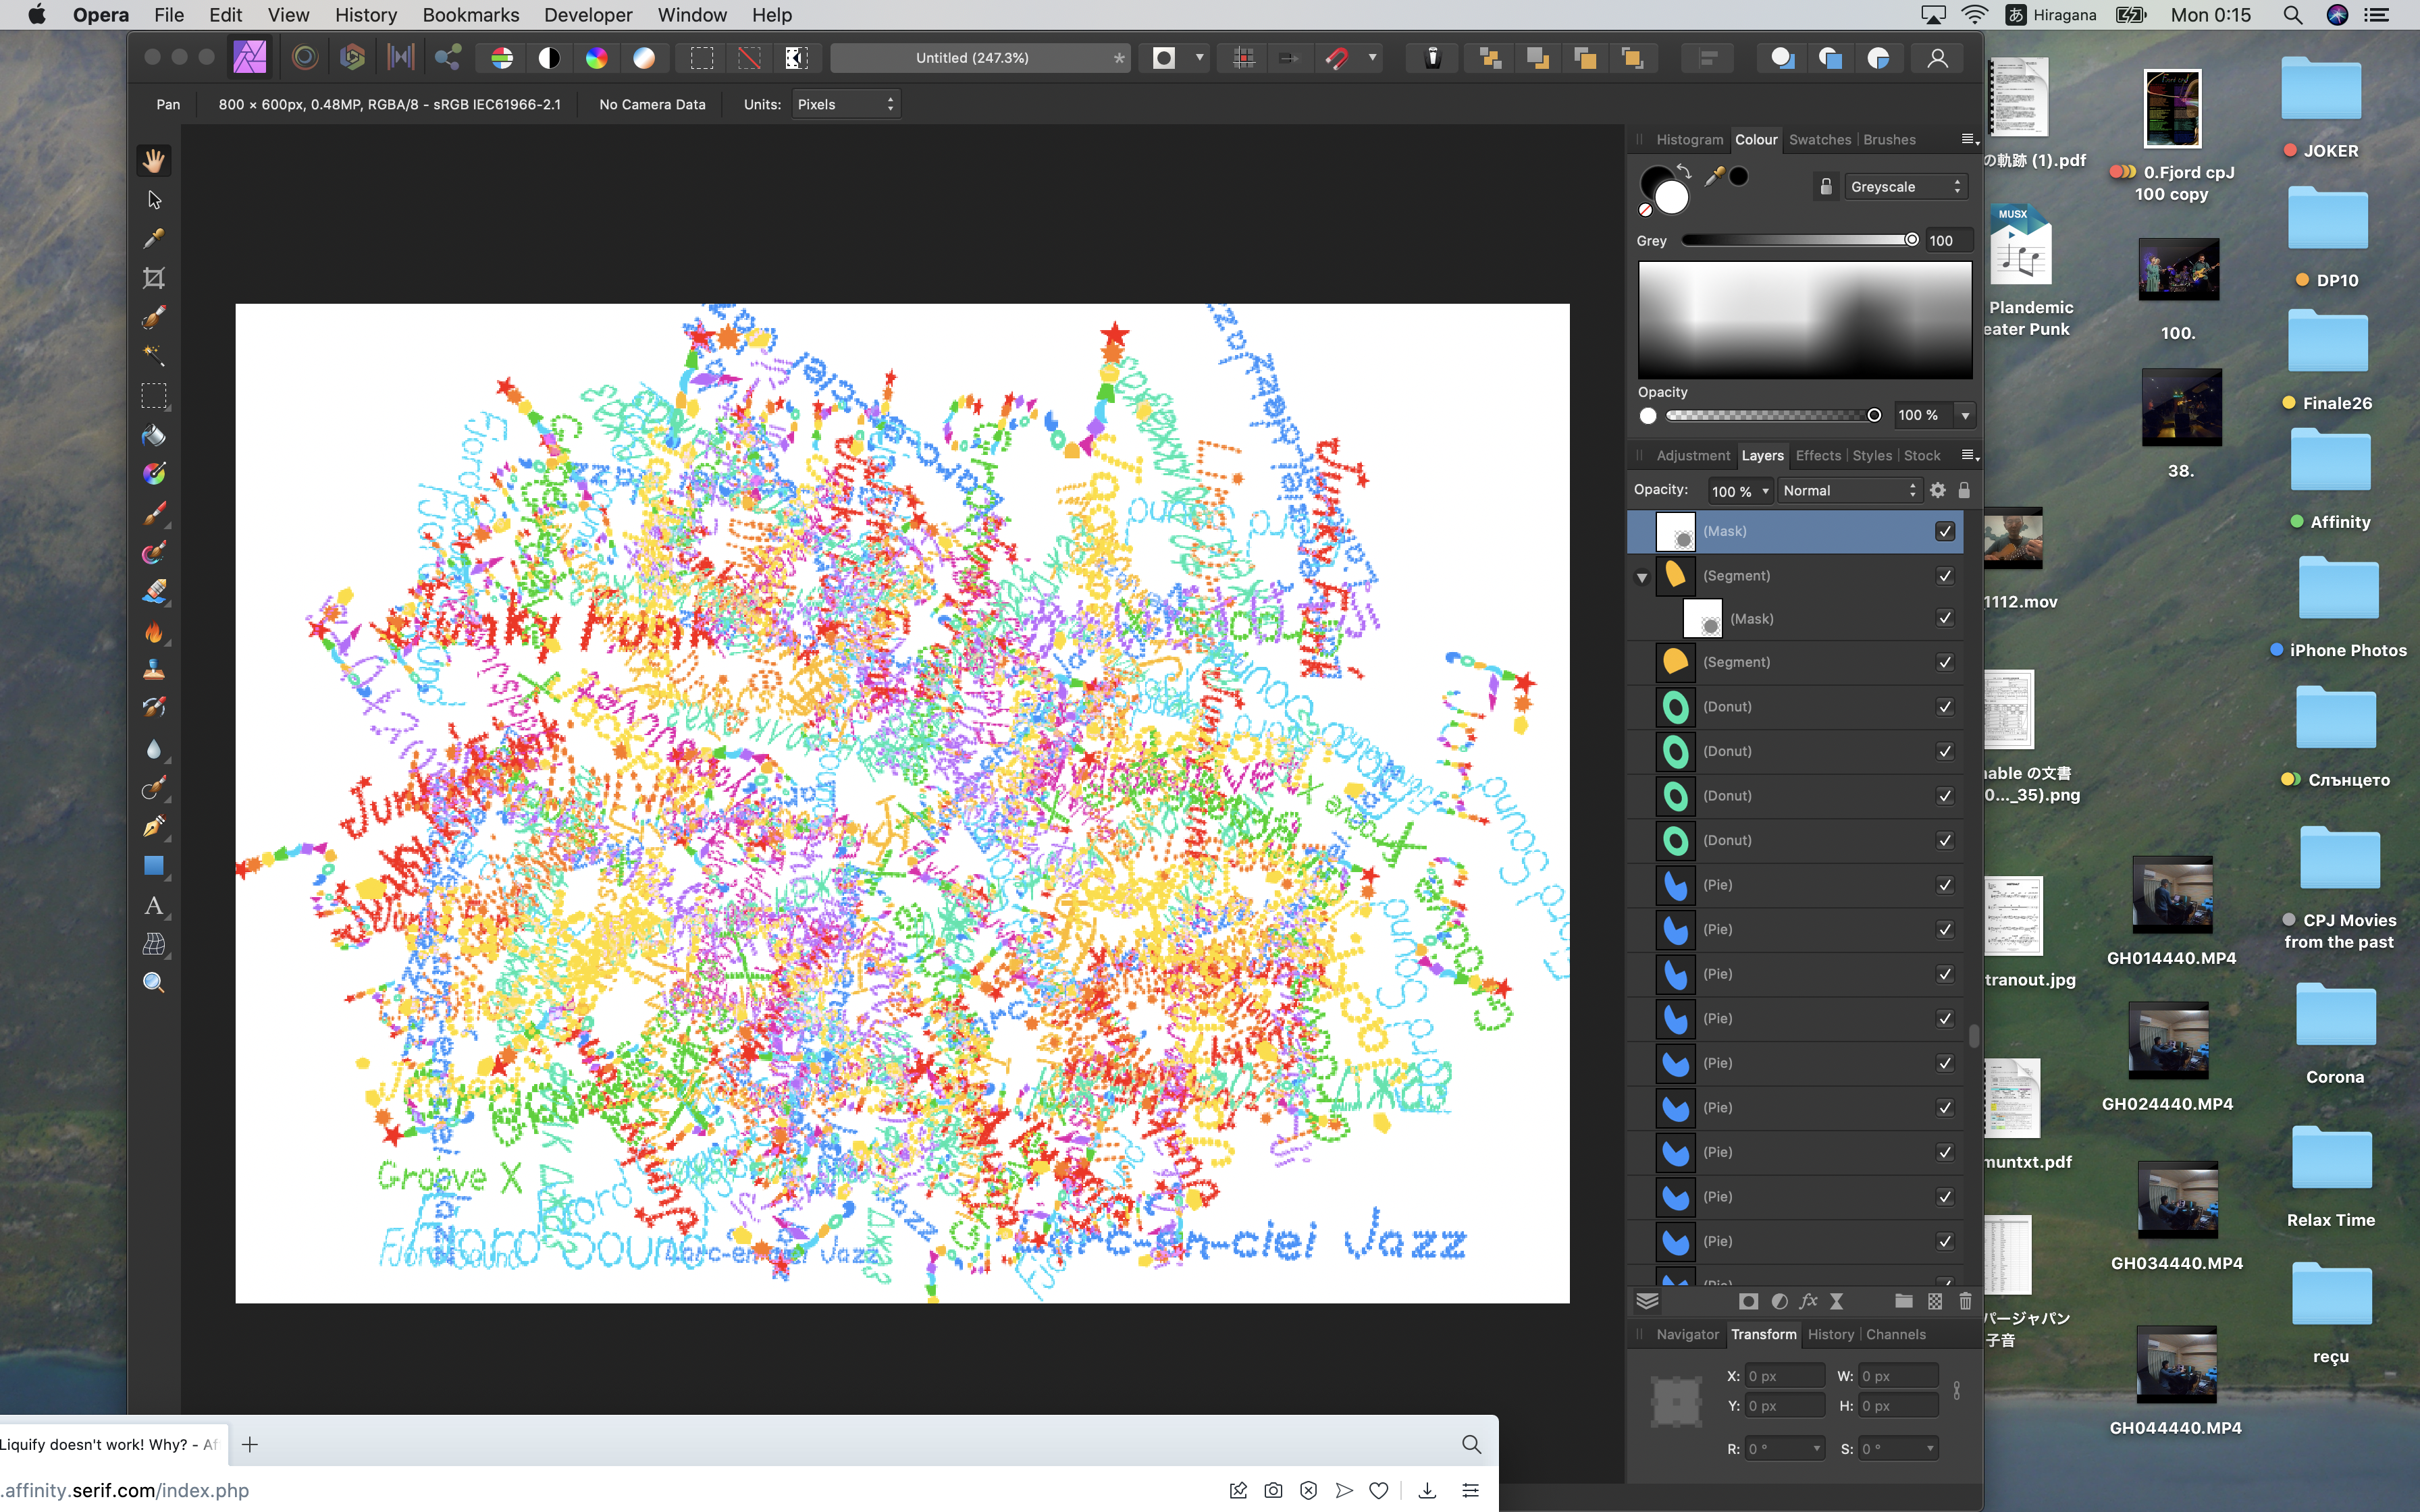Toggle visibility of second Pie layer
This screenshot has height=1512, width=2420.
pos(1945,930)
